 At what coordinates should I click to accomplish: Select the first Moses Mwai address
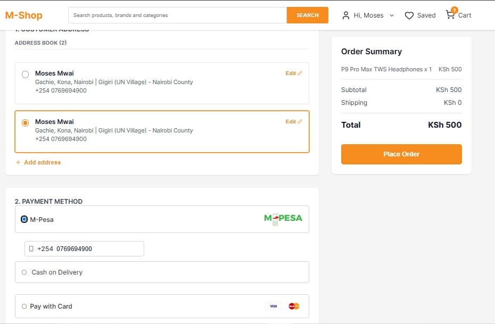25,74
